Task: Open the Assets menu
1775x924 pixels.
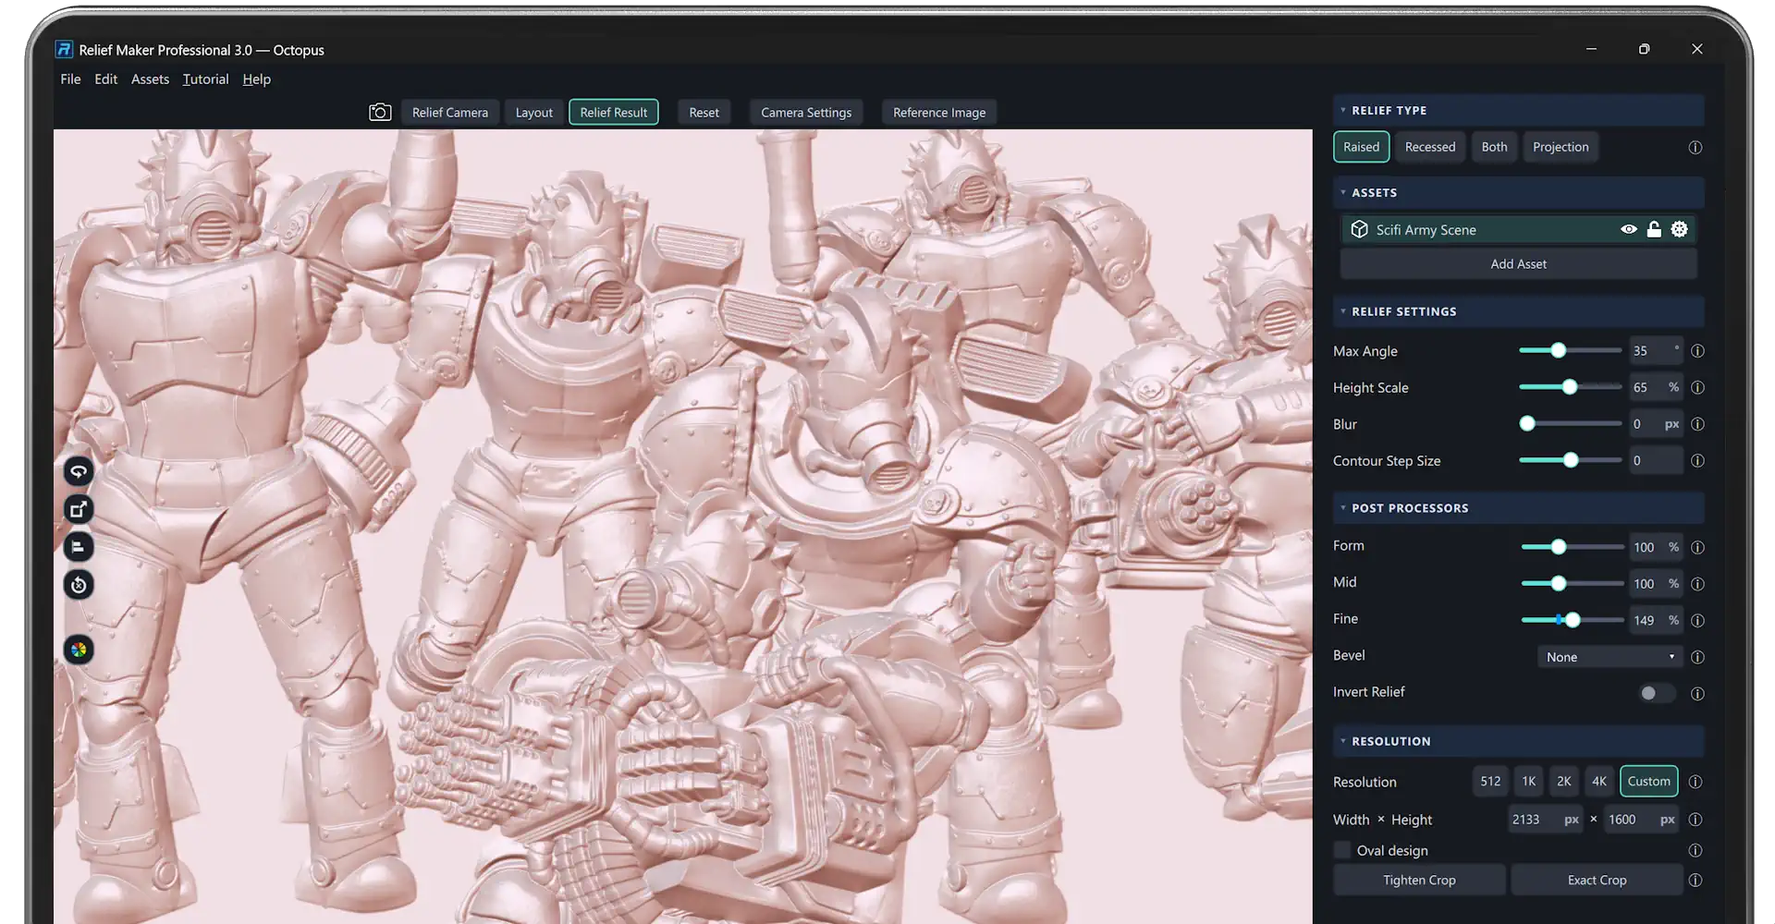Action: click(x=150, y=79)
